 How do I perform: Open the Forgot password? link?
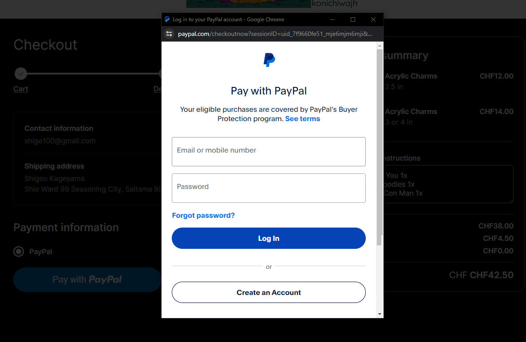[203, 216]
